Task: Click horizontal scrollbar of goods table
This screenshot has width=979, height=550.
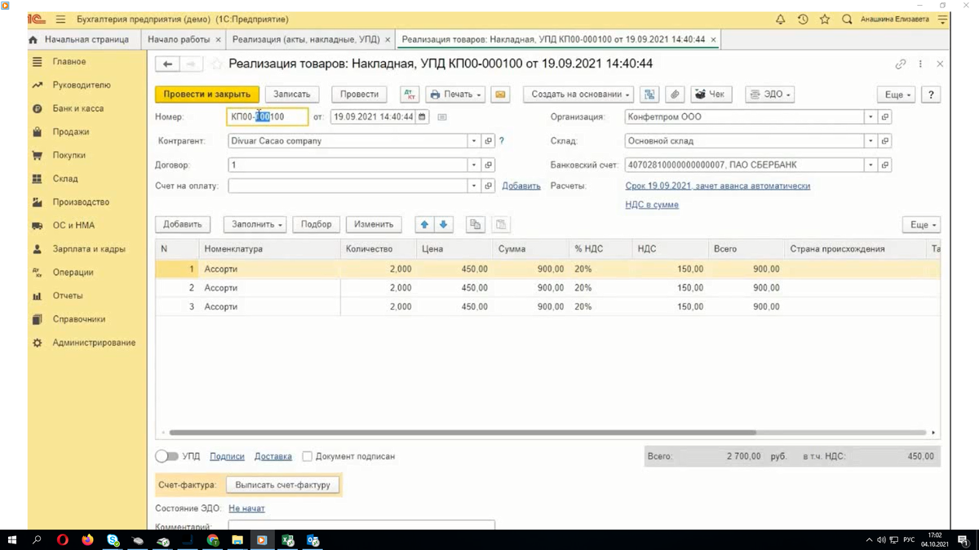Action: click(x=463, y=433)
